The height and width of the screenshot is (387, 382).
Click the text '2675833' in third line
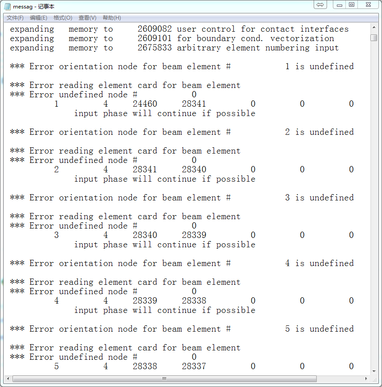(155, 48)
